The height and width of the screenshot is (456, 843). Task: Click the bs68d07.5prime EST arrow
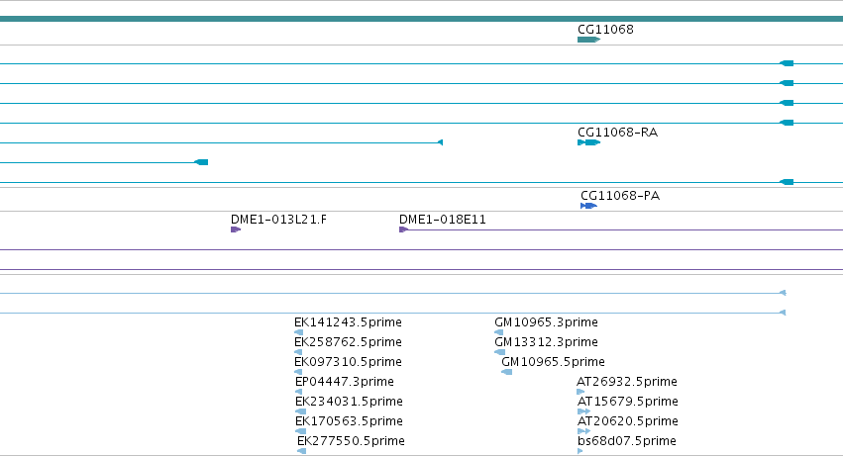580,451
